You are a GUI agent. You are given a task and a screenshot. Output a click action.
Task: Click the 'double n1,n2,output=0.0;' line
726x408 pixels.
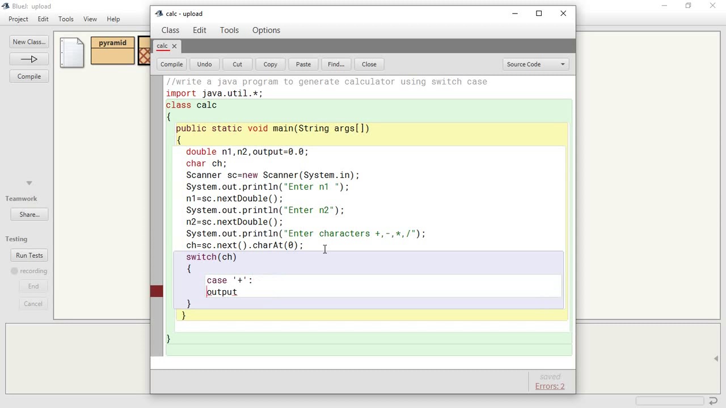(247, 152)
